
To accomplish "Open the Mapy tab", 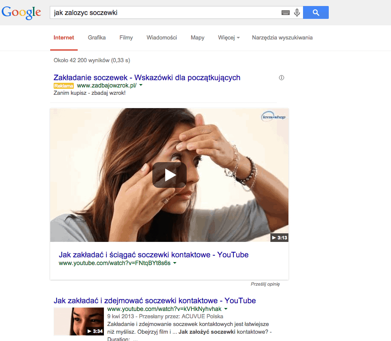I will tap(197, 38).
